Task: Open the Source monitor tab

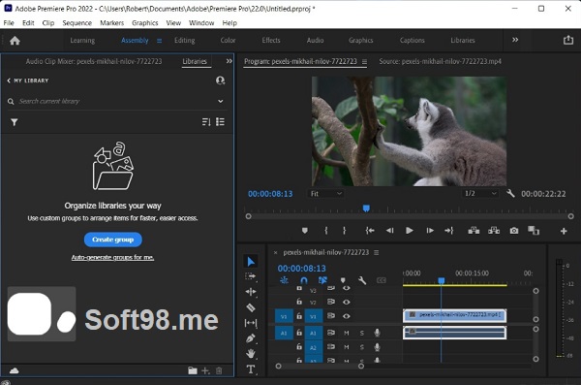Action: [440, 61]
